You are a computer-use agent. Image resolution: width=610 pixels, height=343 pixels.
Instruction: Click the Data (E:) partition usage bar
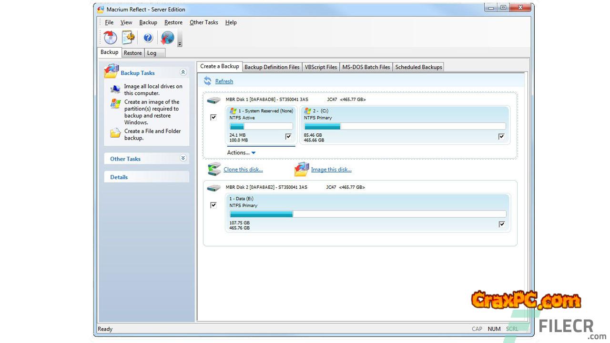(x=367, y=214)
